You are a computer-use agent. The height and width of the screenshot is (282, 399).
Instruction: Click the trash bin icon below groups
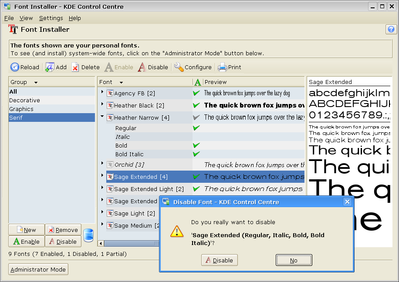pyautogui.click(x=88, y=235)
